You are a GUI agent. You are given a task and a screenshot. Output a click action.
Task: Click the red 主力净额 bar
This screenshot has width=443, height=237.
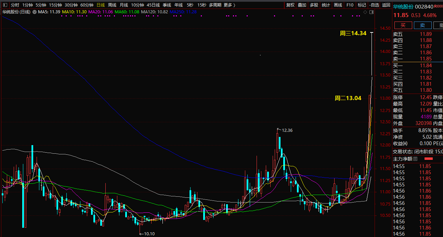tap(429, 159)
